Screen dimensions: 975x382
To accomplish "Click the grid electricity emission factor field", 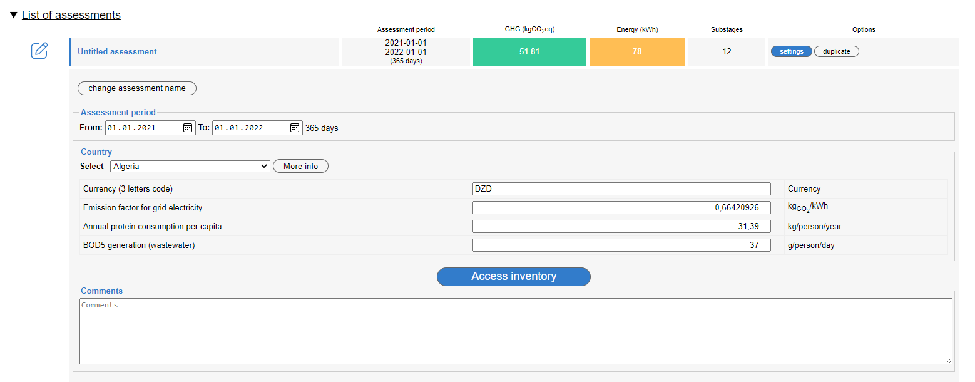I will [621, 208].
